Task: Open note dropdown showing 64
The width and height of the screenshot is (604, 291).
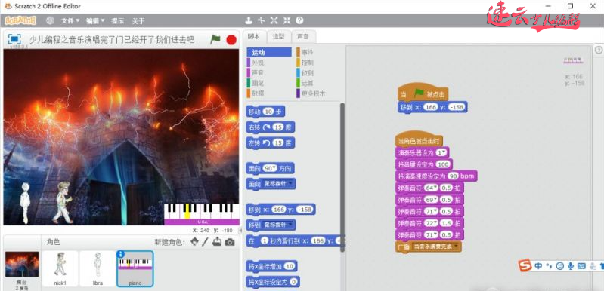Action: [x=435, y=188]
